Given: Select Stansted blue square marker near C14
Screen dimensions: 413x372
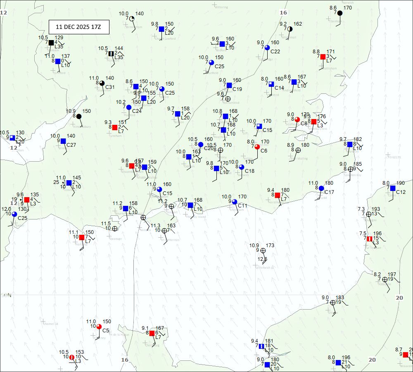Looking at the screenshot, I should point(271,84).
